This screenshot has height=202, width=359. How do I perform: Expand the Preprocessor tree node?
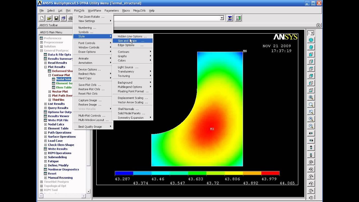42,42
